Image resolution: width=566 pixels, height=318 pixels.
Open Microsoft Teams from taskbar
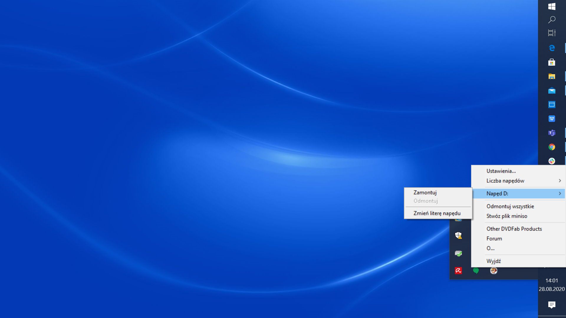552,133
